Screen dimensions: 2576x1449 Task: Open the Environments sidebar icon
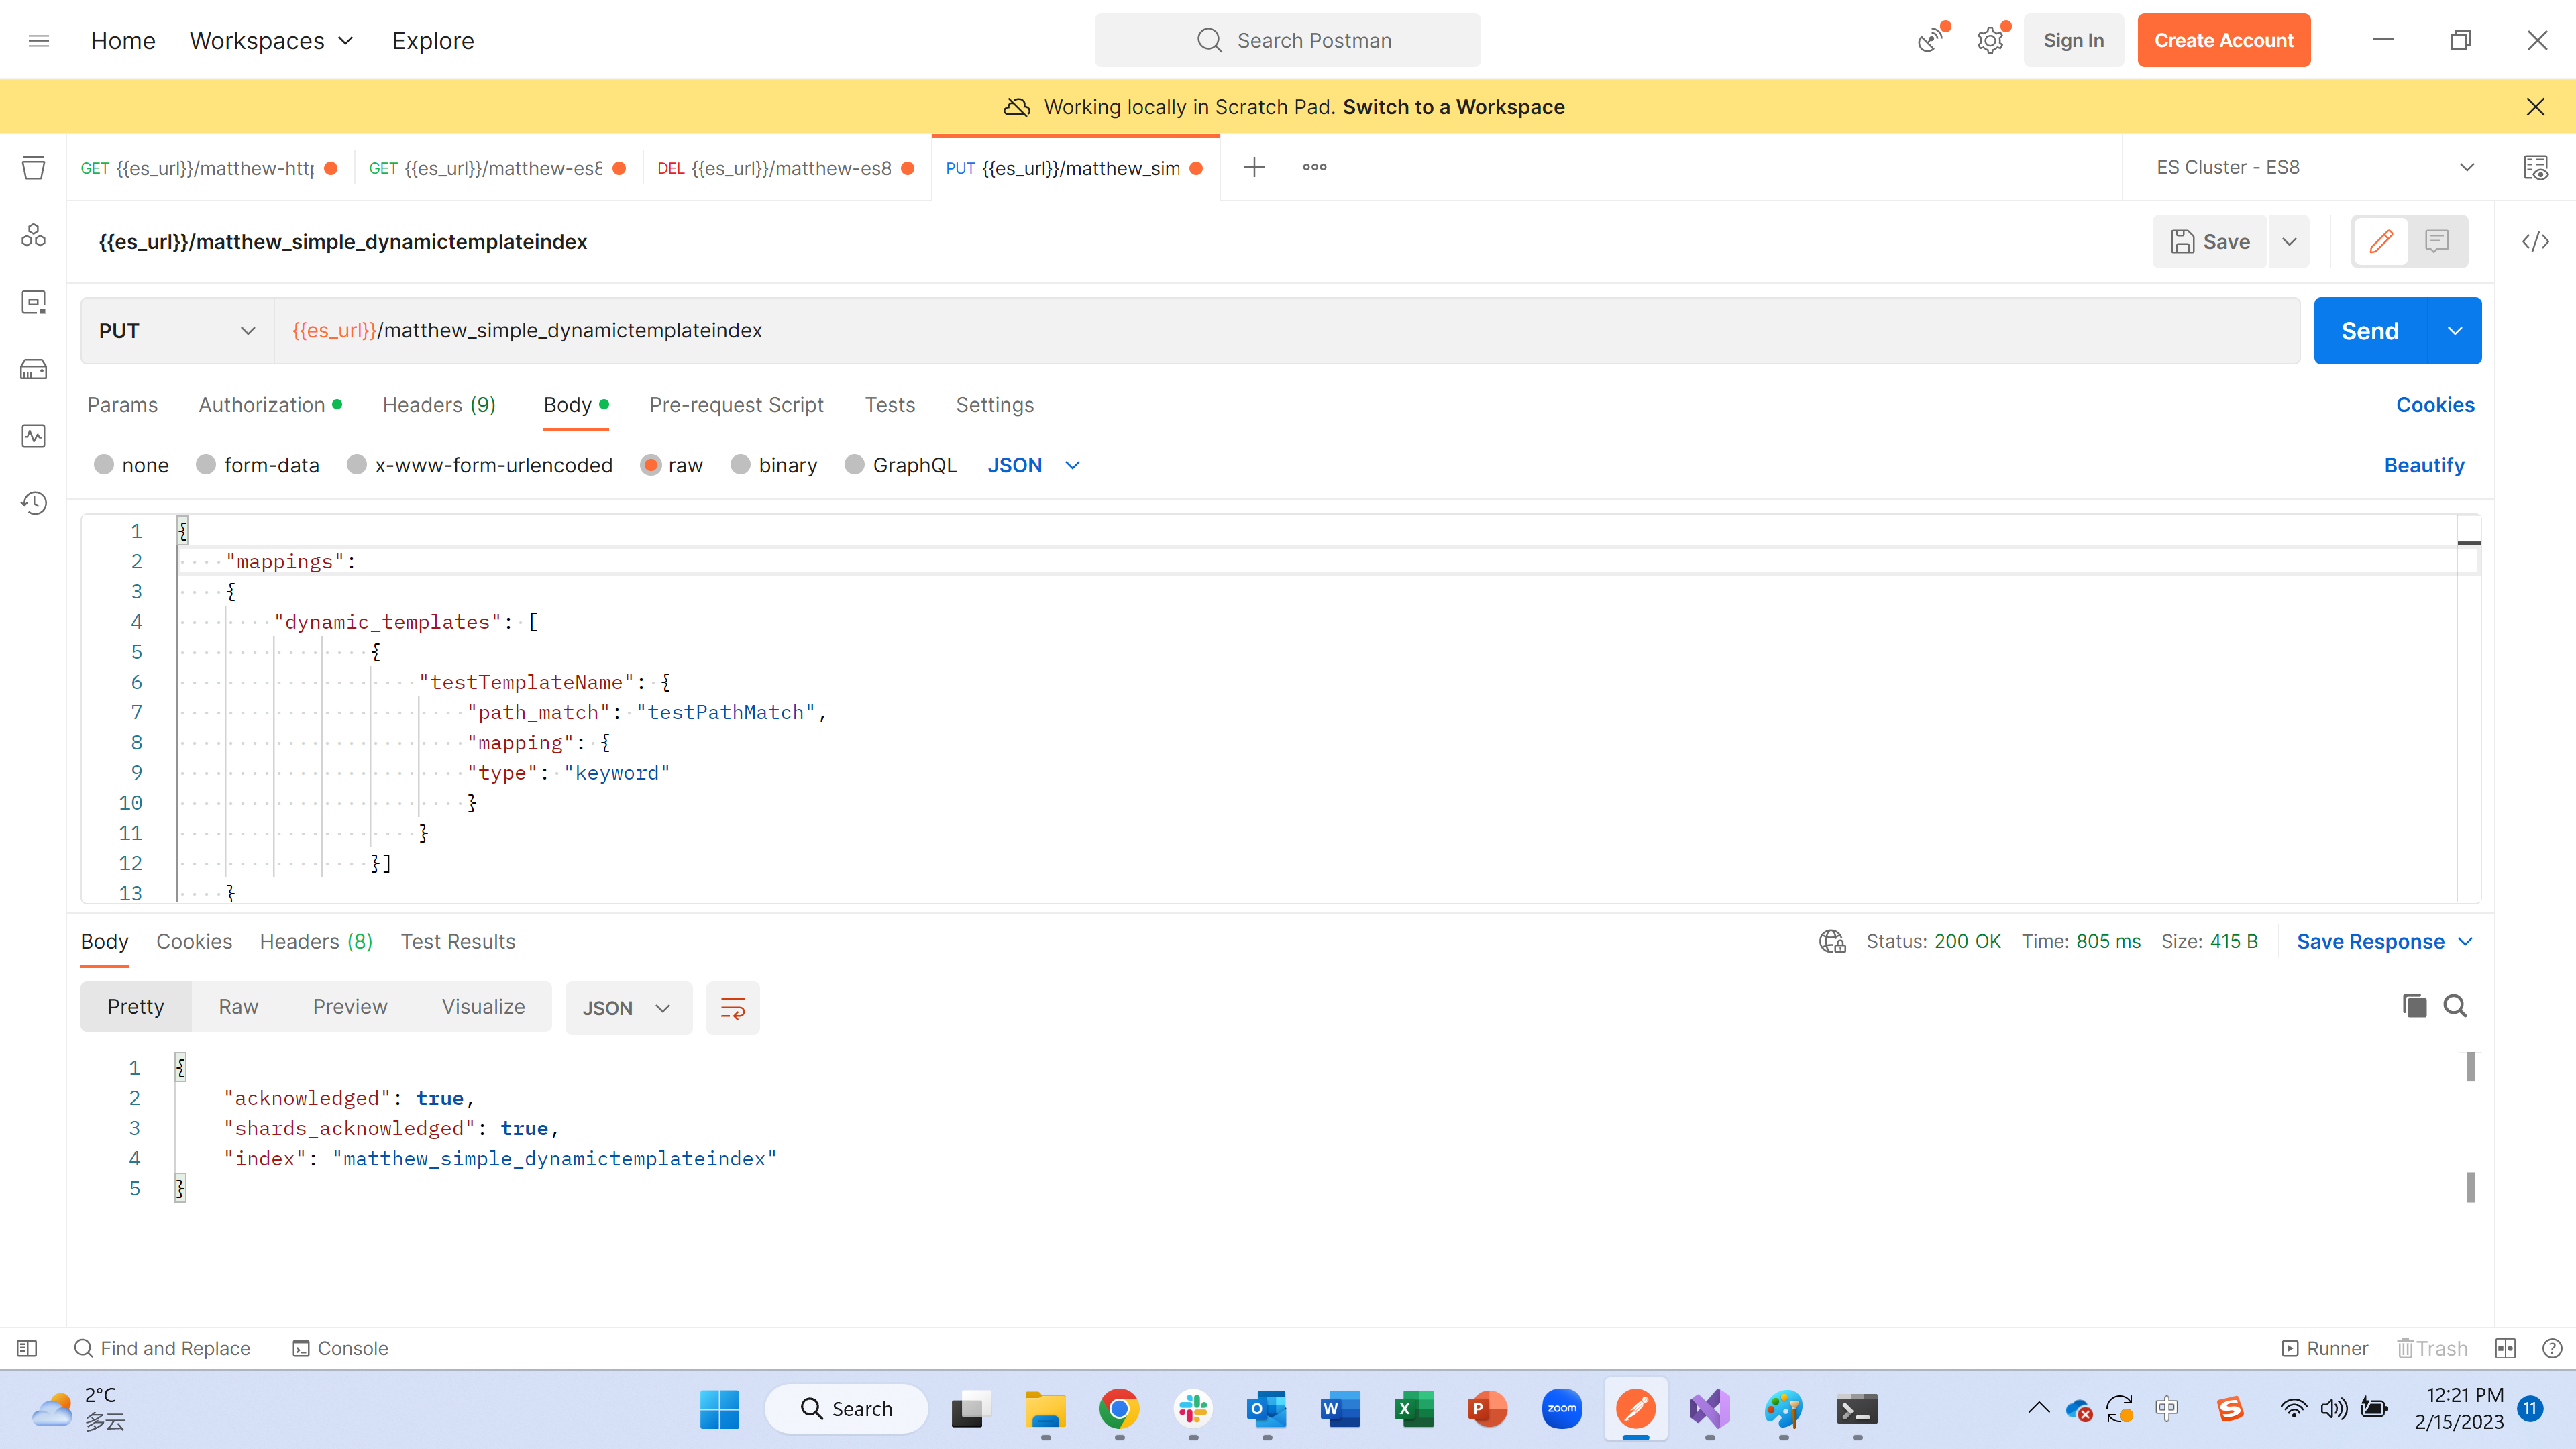pyautogui.click(x=33, y=302)
